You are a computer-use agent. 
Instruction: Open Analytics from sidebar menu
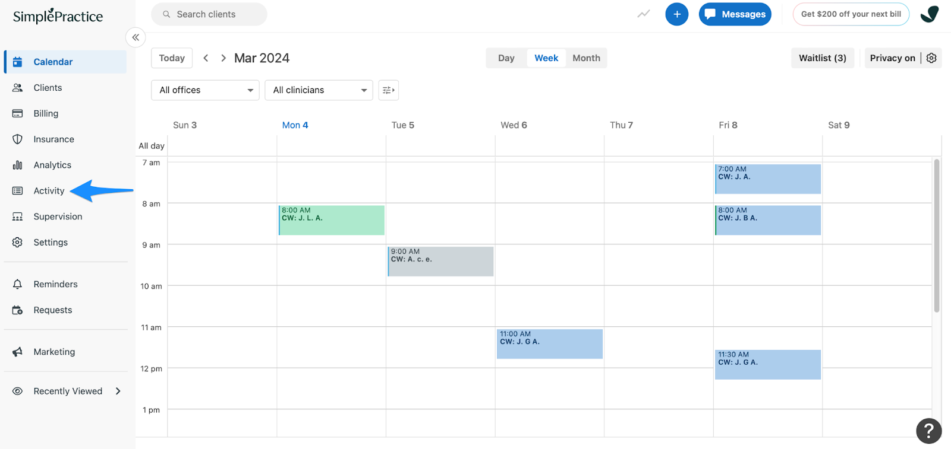tap(52, 165)
